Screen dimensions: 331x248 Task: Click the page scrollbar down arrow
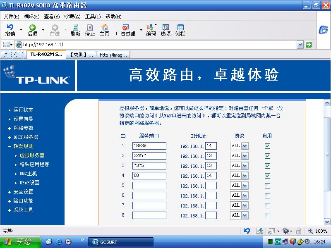click(327, 222)
